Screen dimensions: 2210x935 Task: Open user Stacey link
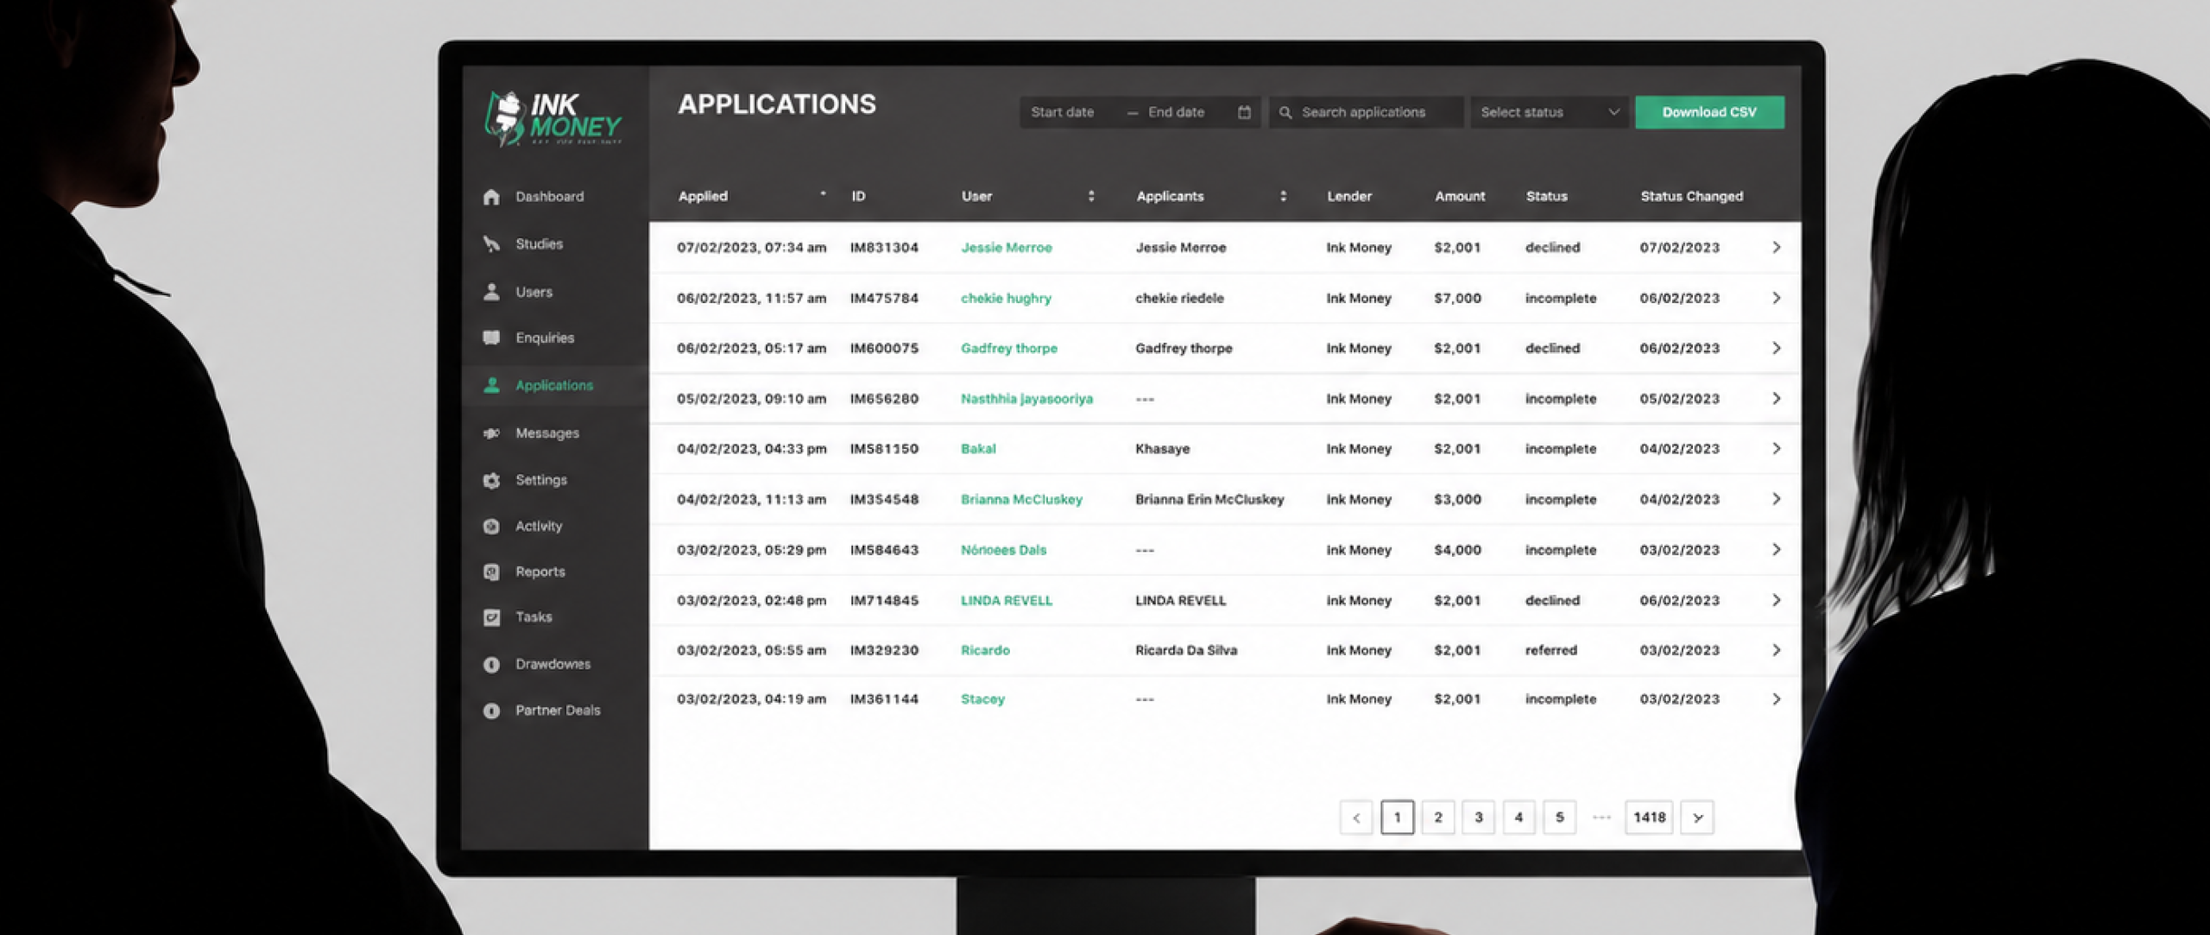point(982,699)
